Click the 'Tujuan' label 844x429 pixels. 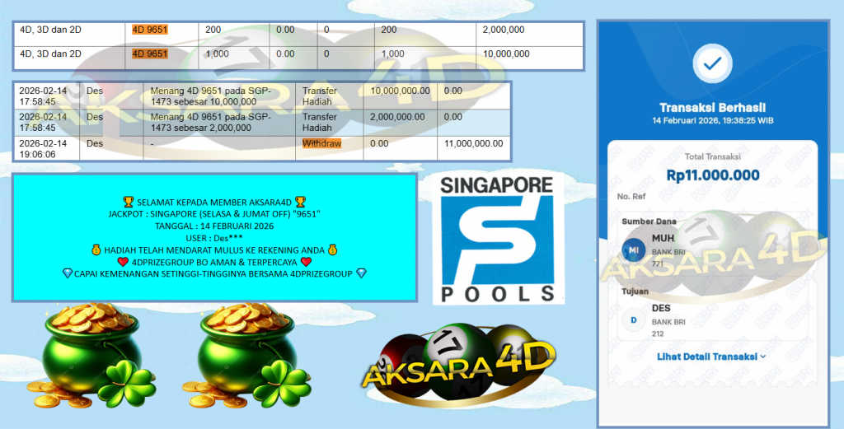pyautogui.click(x=635, y=291)
